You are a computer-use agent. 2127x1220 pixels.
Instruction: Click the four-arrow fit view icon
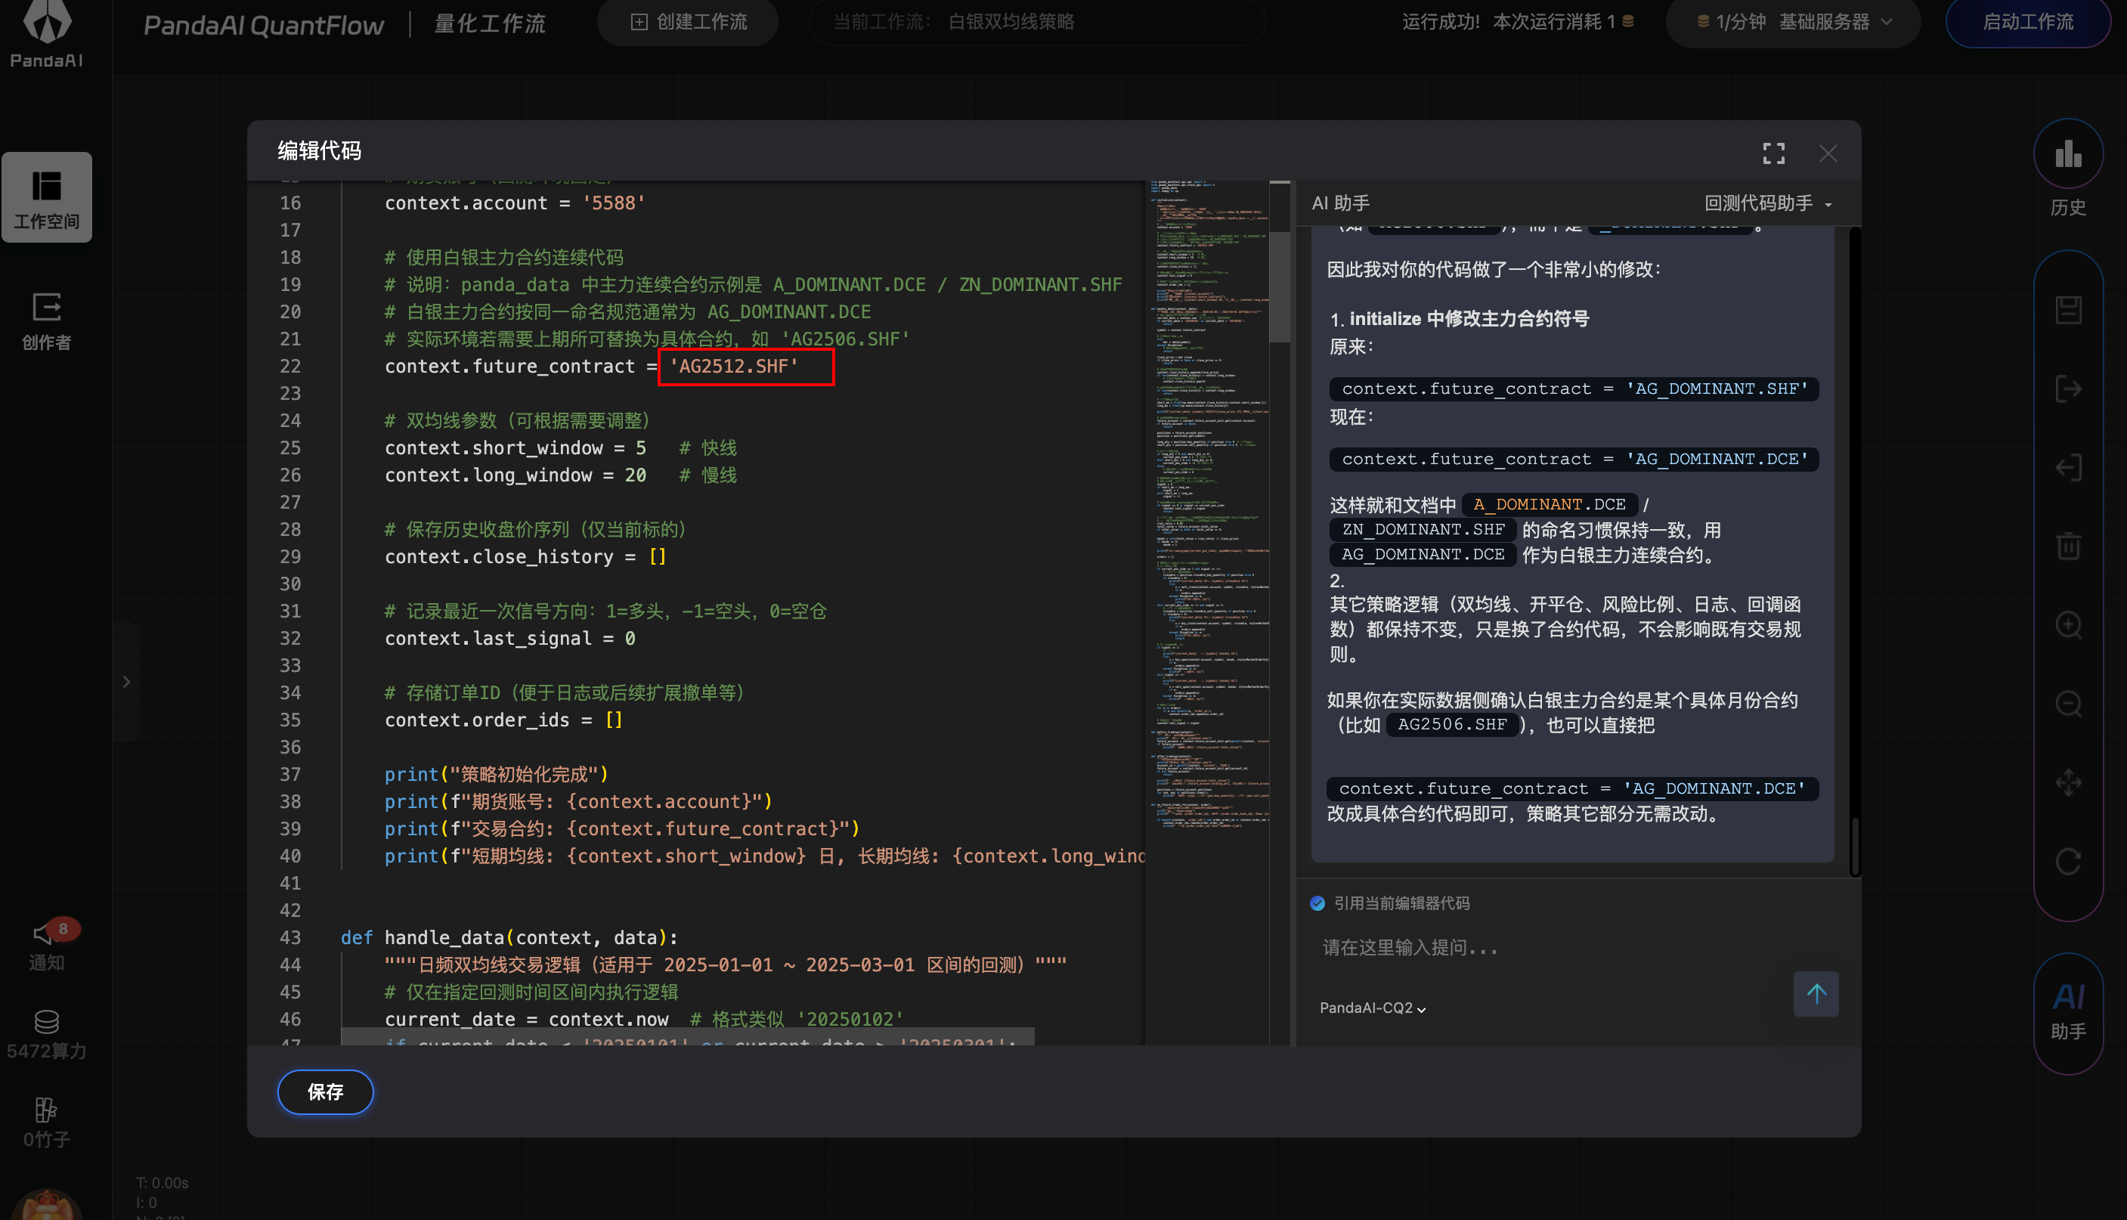coord(2068,782)
